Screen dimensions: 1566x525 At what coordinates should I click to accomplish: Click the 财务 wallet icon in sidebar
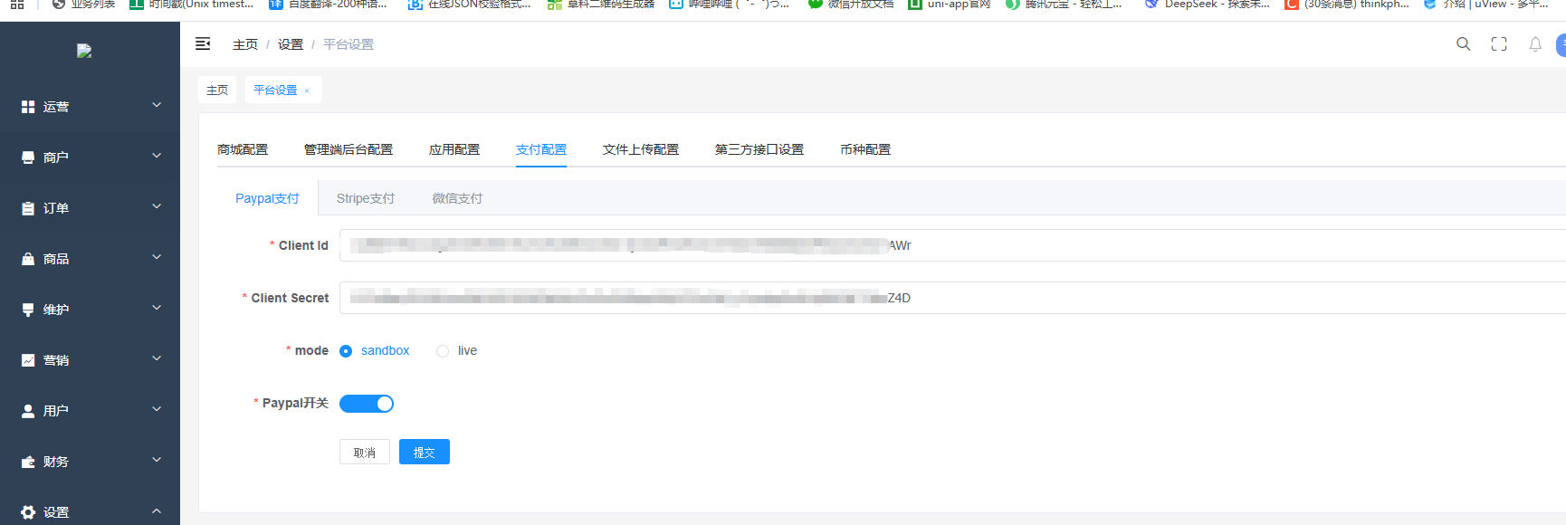pos(28,462)
